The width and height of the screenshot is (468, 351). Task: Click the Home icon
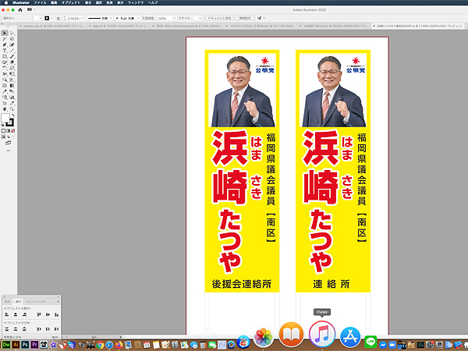(x=20, y=10)
